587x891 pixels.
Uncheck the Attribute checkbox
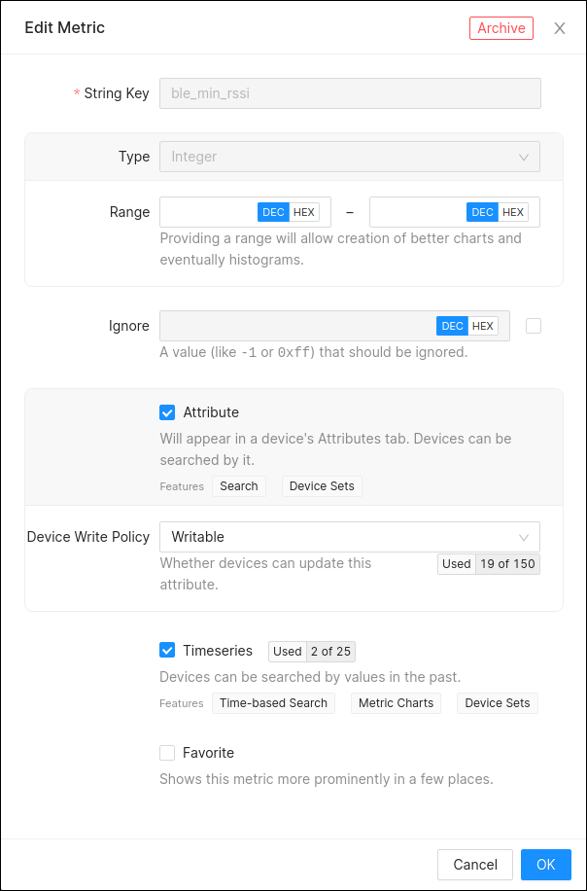coord(167,412)
